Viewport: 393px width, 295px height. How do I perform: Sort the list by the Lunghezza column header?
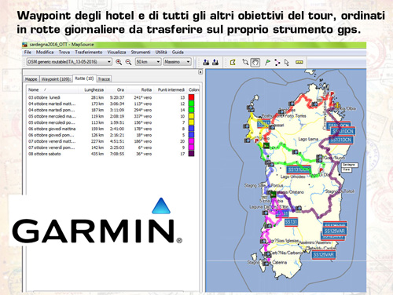click(94, 89)
